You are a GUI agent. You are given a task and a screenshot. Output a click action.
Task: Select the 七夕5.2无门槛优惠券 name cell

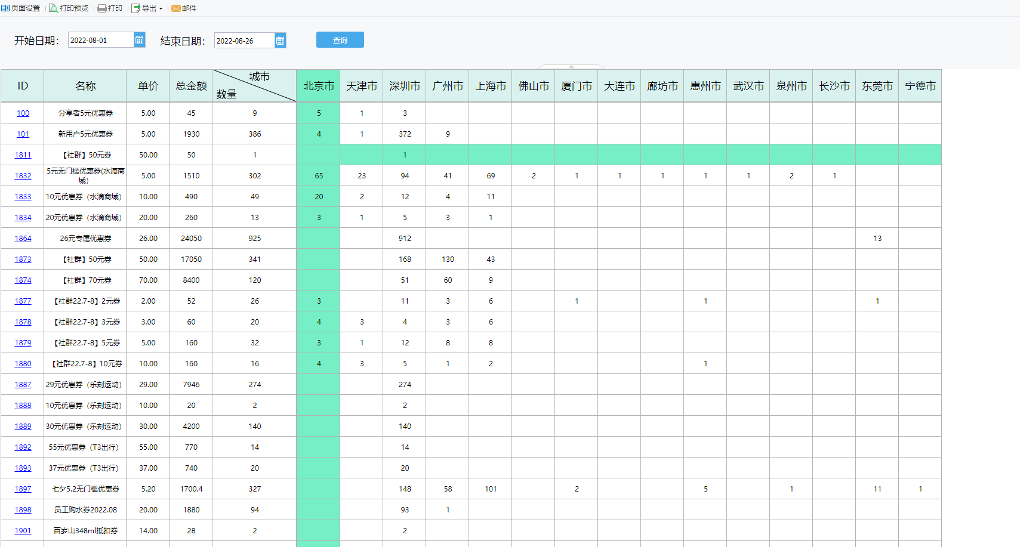(85, 489)
